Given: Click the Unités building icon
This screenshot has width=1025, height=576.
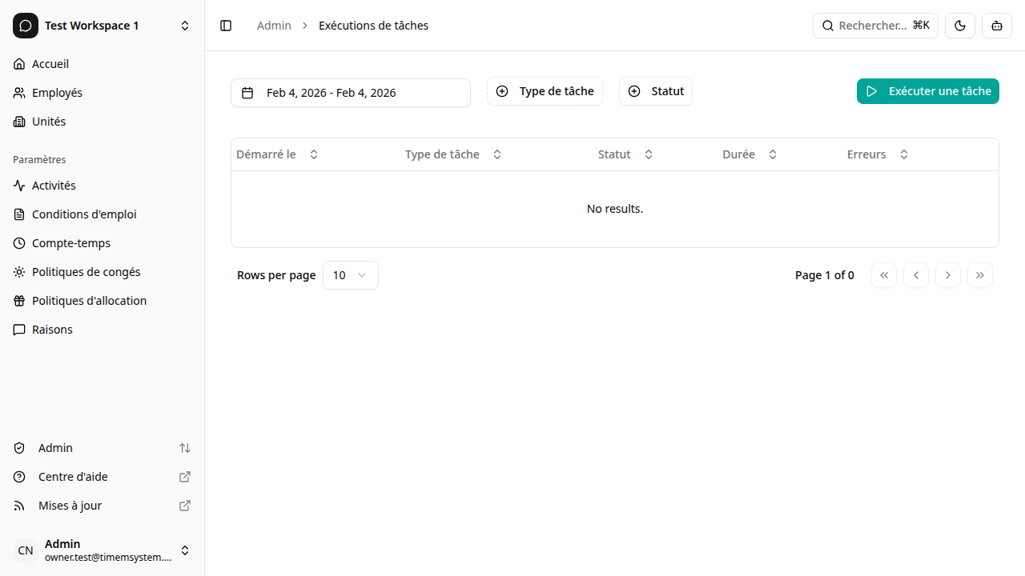Looking at the screenshot, I should pos(19,122).
